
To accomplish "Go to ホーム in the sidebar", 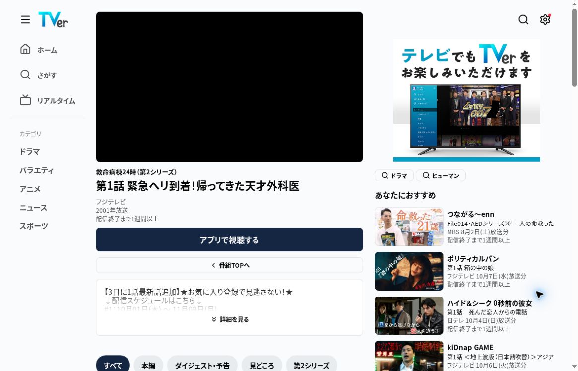I will (x=39, y=50).
